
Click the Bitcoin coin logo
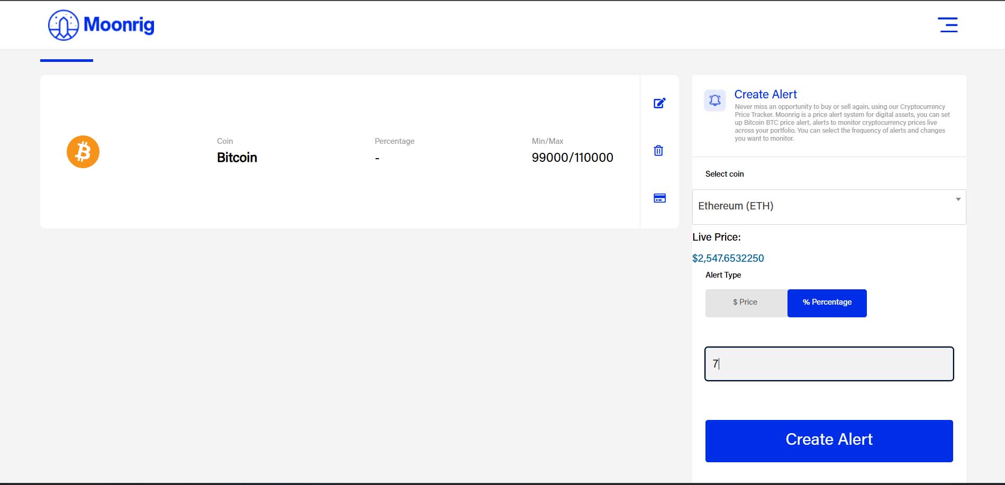tap(83, 152)
